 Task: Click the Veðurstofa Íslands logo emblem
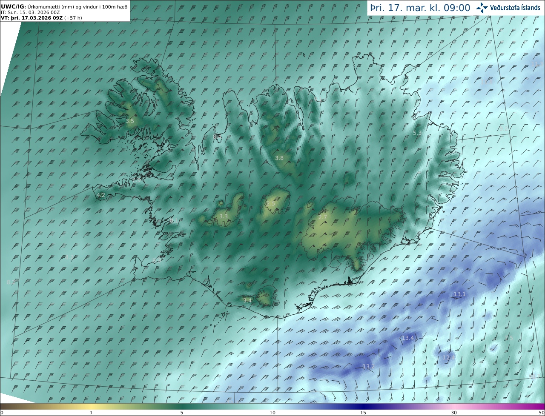(482, 8)
